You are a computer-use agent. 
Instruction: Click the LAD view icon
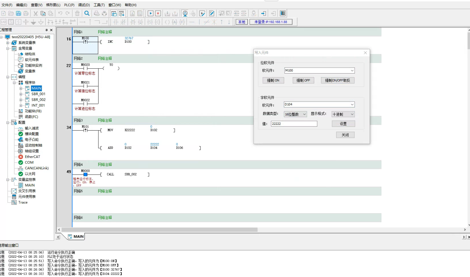point(4,22)
